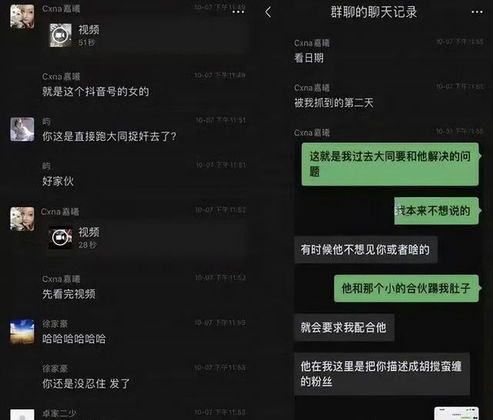Open the more options dots at top right

[x=477, y=12]
